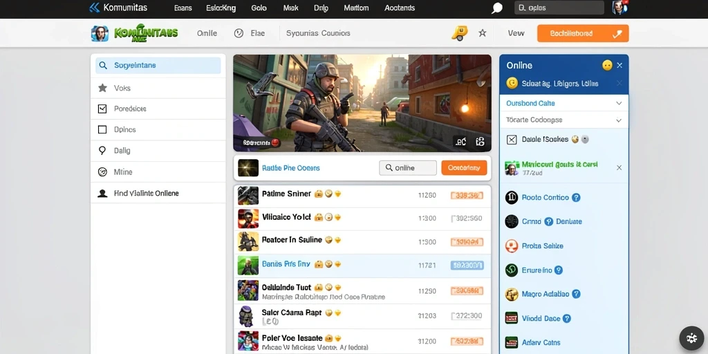
Task: Open the Martiom menu in top bar
Action: [356, 8]
